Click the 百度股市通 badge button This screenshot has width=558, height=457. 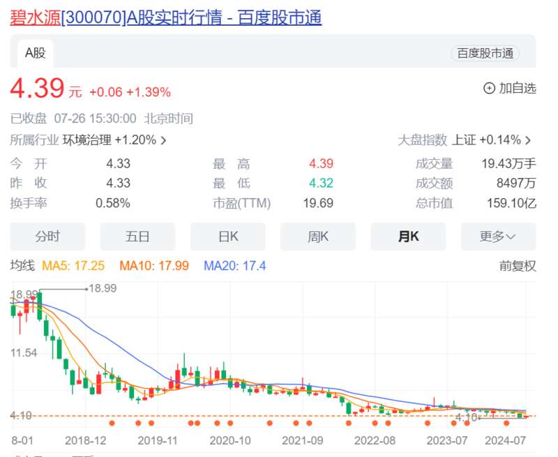485,54
